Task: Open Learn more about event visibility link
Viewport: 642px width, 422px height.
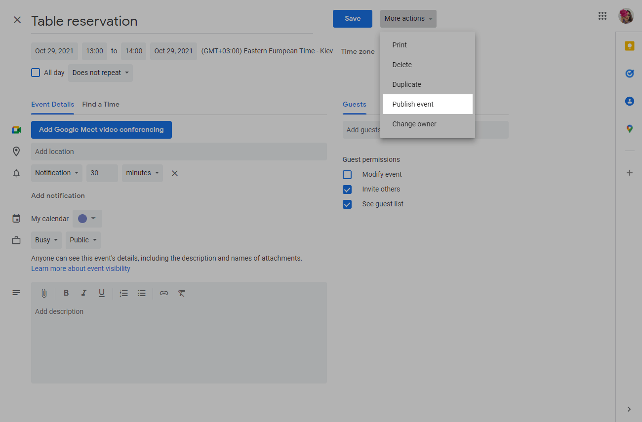Action: 80,269
